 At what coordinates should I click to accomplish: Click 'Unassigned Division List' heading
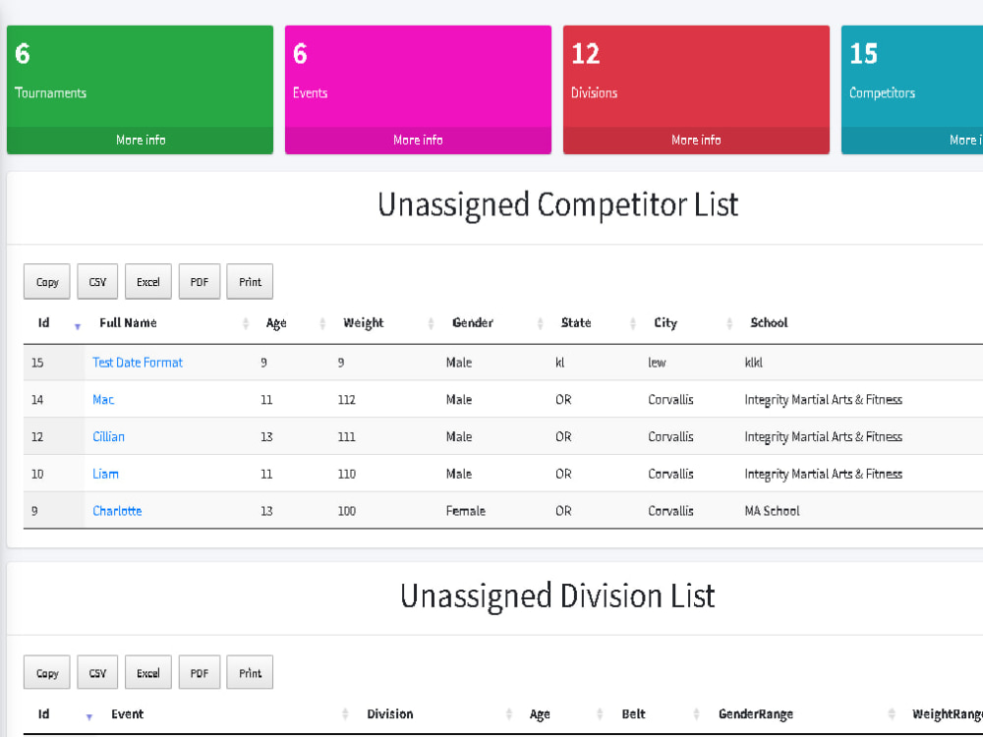(x=558, y=595)
